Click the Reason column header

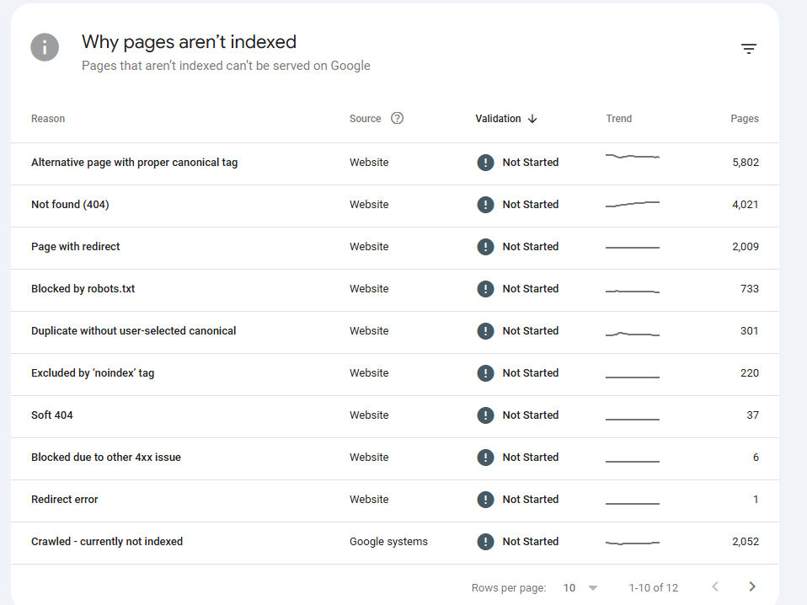tap(48, 119)
